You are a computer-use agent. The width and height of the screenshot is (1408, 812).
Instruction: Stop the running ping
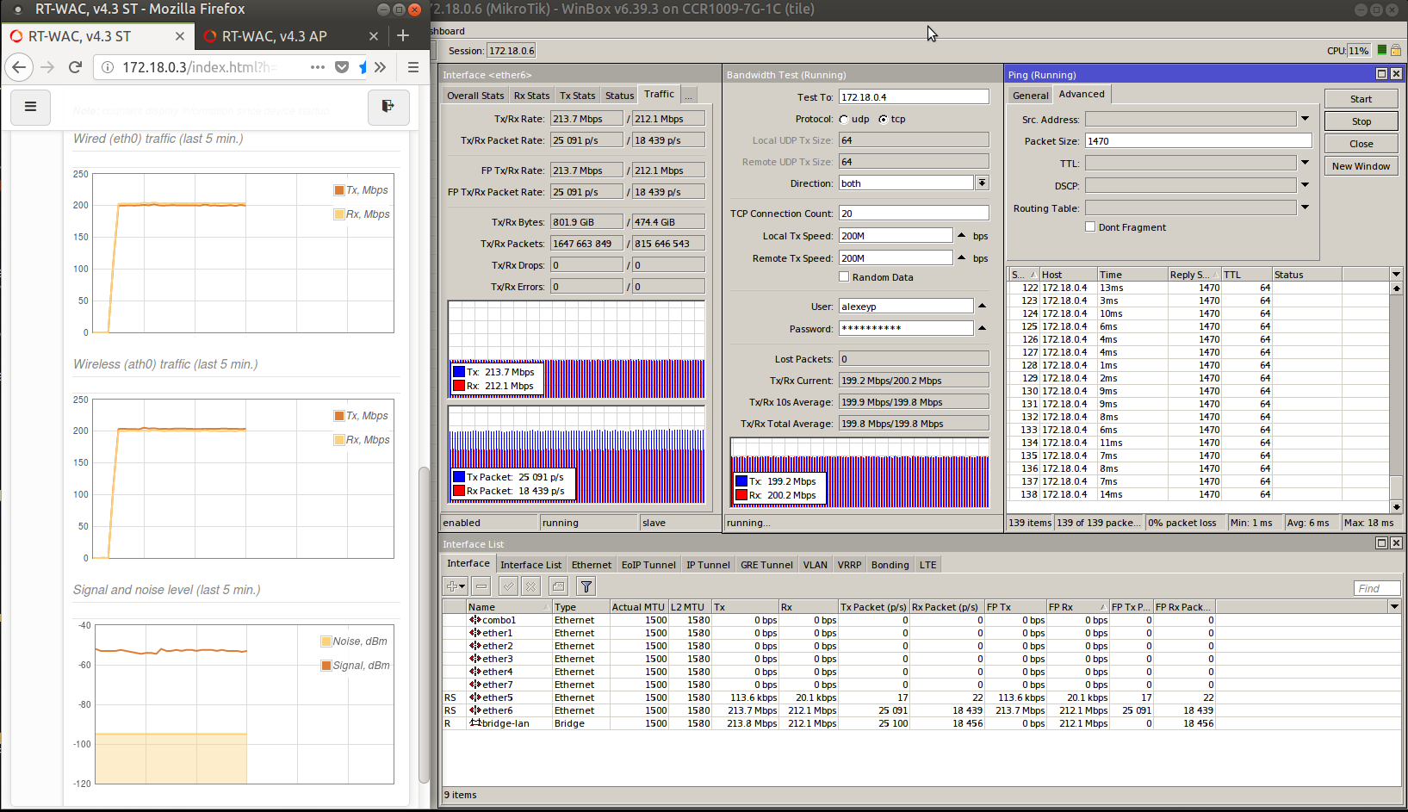[x=1361, y=121]
